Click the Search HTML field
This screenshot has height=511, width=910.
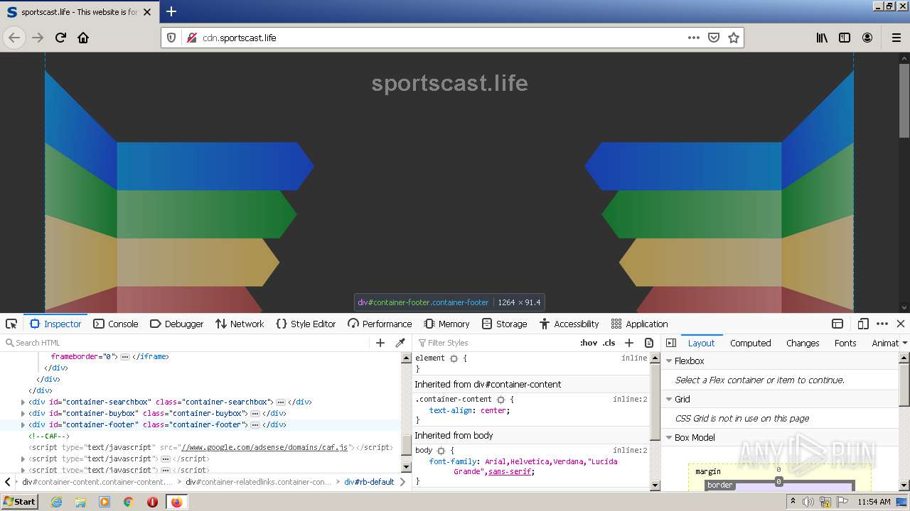pyautogui.click(x=188, y=343)
